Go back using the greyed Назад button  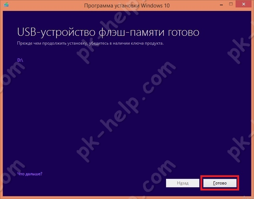pos(183,183)
